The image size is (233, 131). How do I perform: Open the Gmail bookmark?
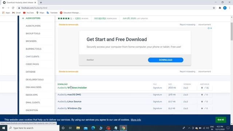(x=16, y=13)
